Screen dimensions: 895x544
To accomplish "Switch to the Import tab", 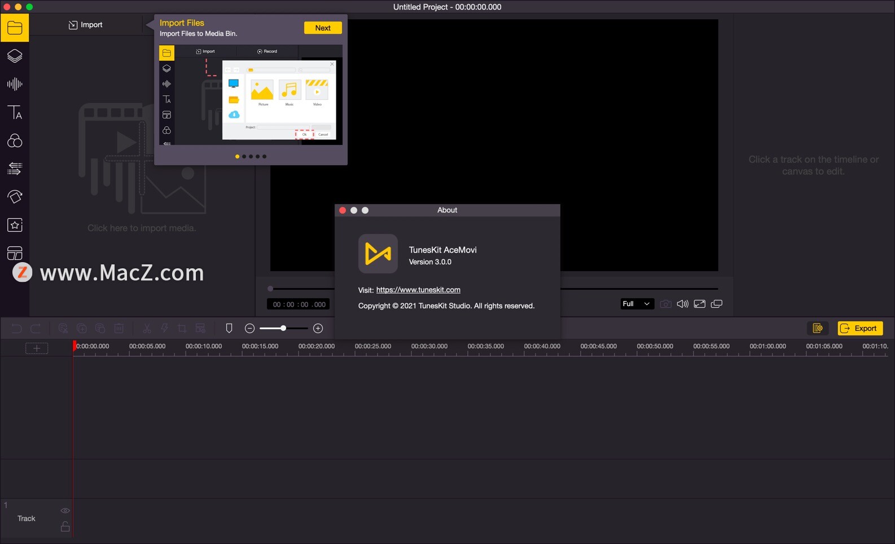I will (86, 25).
